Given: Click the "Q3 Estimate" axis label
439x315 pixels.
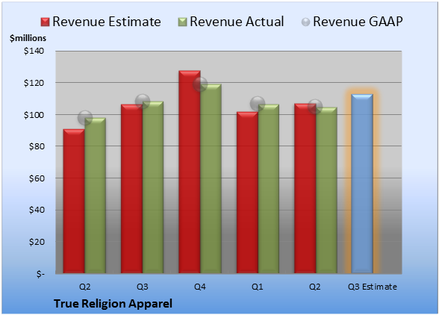Looking at the screenshot, I should [373, 287].
